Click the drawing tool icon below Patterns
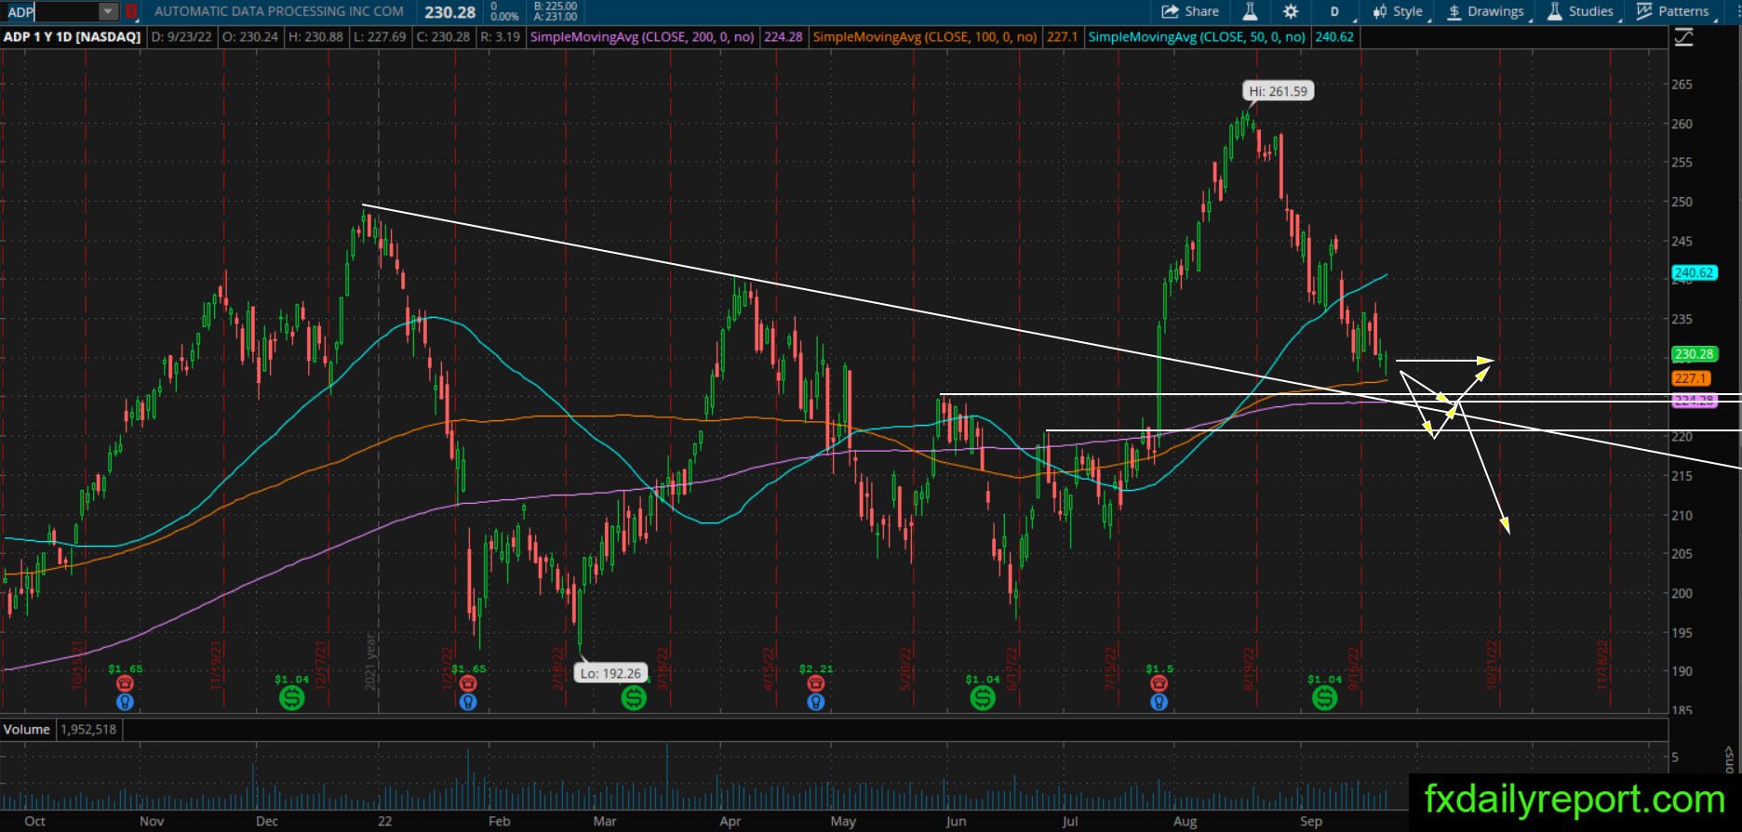 (1683, 37)
